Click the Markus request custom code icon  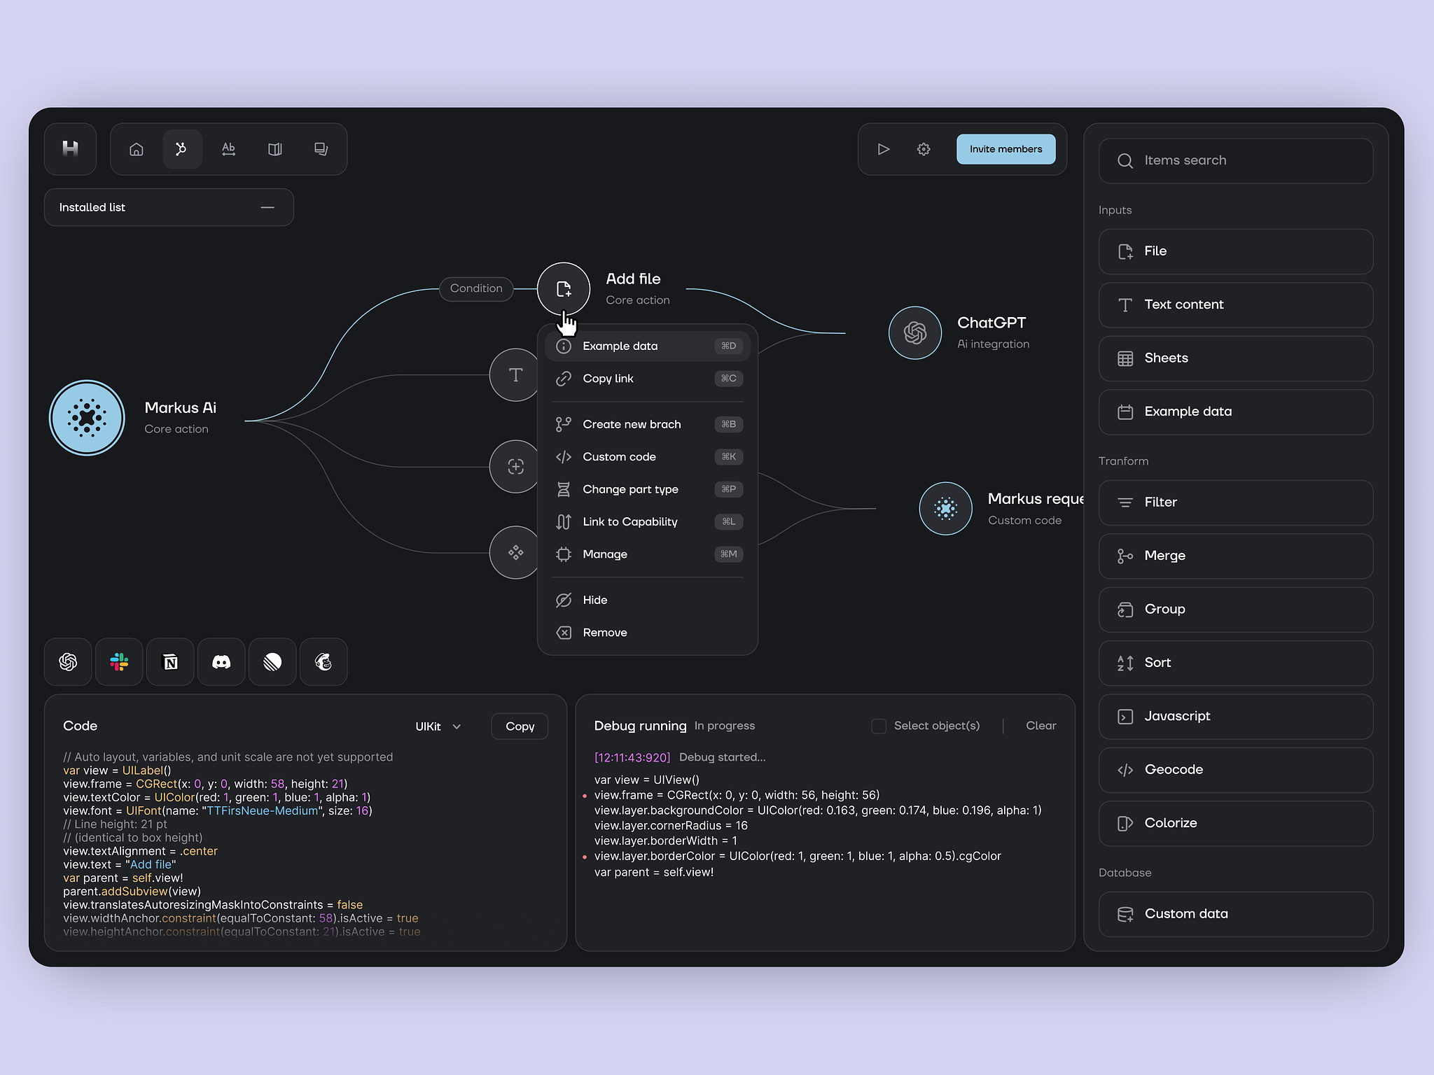946,507
